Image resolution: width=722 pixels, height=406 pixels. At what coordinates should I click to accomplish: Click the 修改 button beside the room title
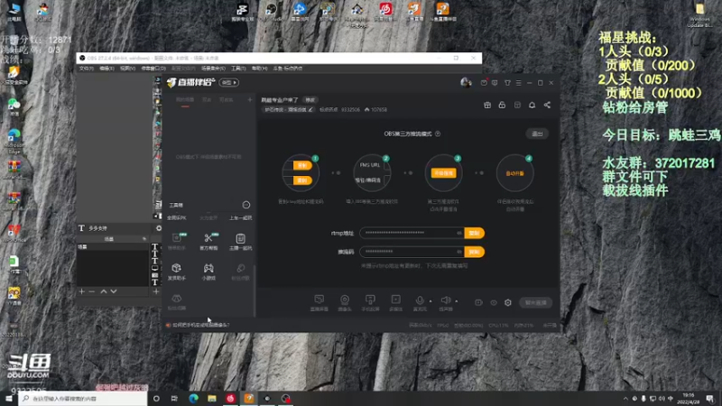click(x=310, y=100)
